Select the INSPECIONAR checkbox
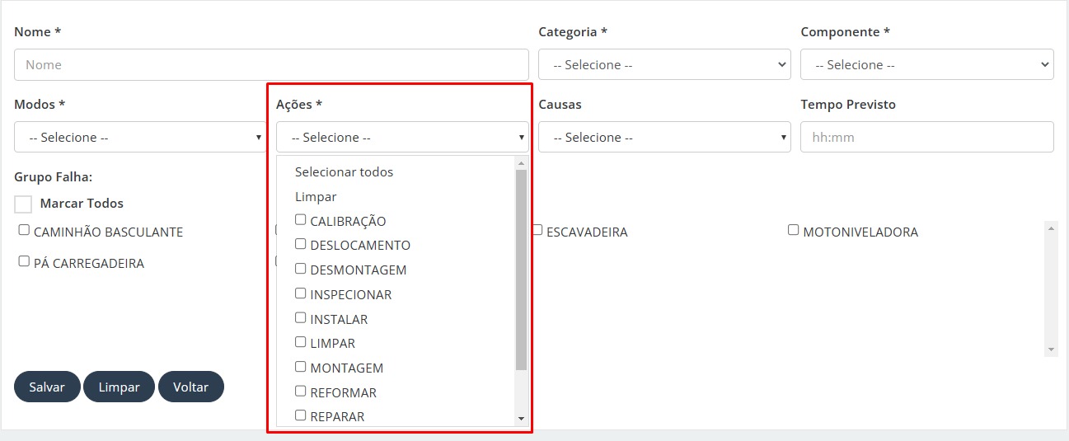This screenshot has height=441, width=1069. 301,293
